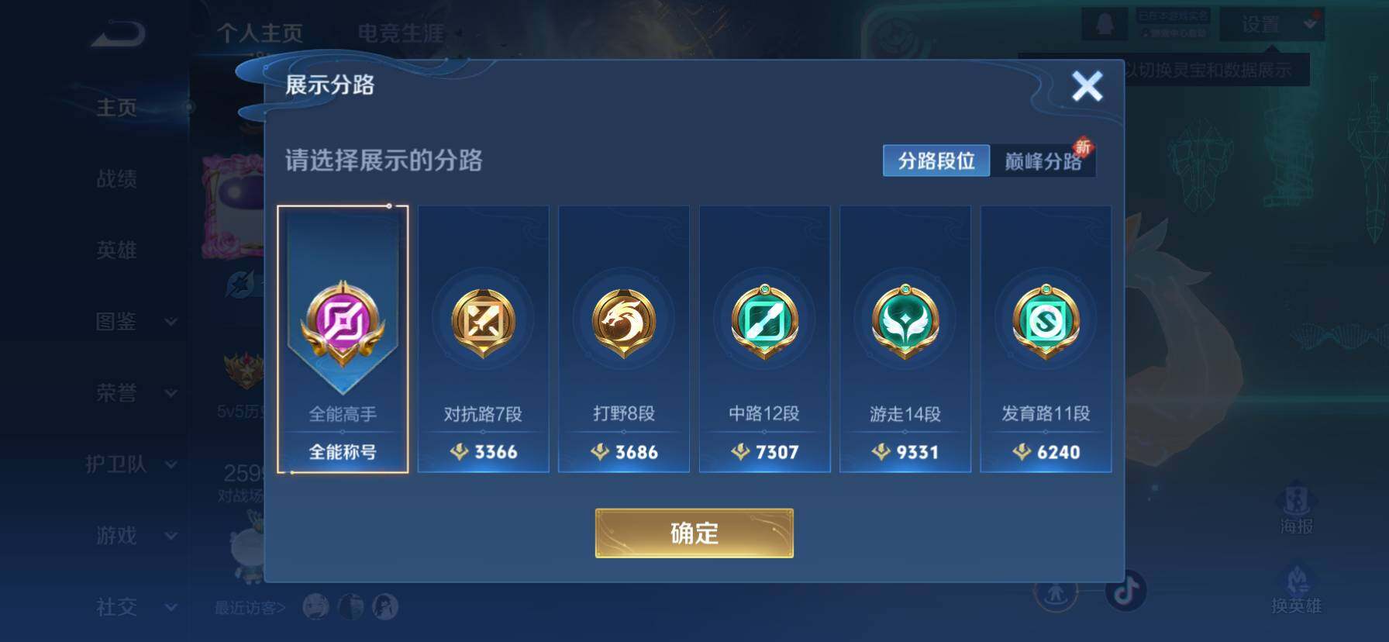Expand the 护卫队 sidebar section
This screenshot has height=642, width=1389.
[x=132, y=464]
